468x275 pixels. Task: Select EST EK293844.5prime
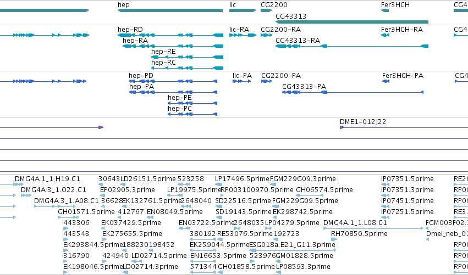pyautogui.click(x=65, y=250)
